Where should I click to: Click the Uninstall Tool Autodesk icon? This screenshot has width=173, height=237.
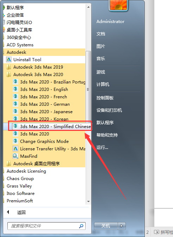[9, 59]
